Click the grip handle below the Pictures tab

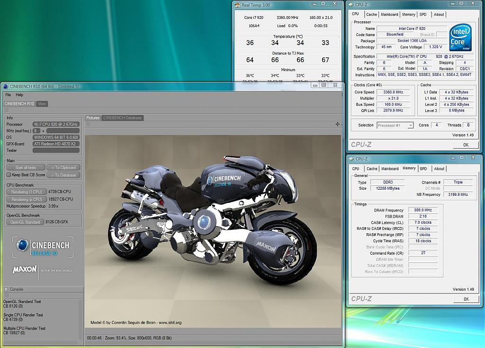coord(88,124)
